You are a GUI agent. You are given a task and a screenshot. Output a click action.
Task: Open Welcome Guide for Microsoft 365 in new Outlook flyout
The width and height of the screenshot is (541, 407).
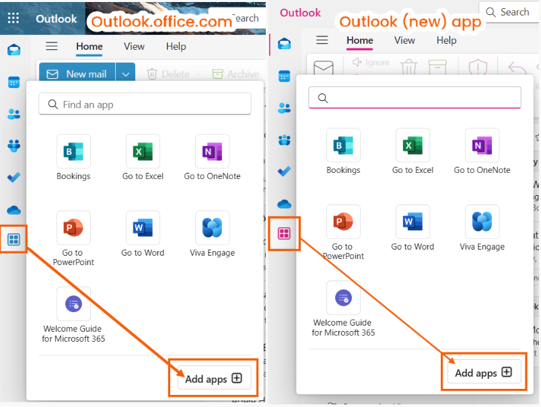click(343, 309)
